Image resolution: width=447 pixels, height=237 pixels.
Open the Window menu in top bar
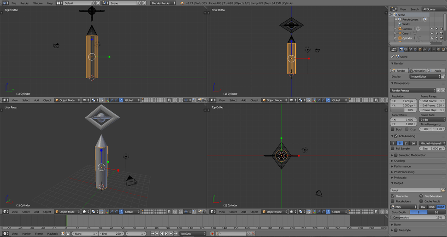[38, 3]
